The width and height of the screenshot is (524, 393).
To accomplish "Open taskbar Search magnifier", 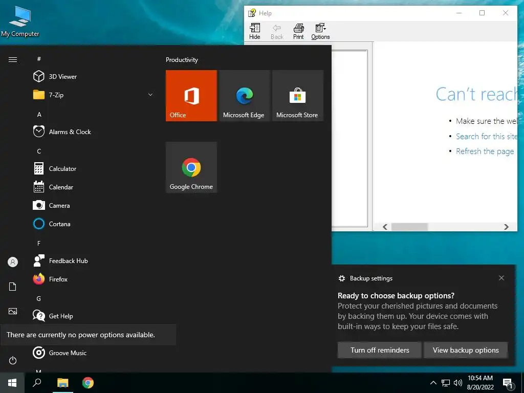I will pos(37,383).
